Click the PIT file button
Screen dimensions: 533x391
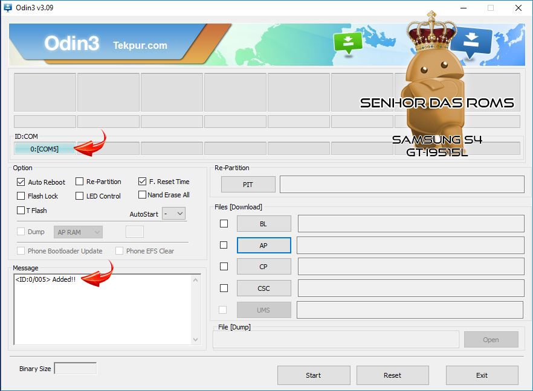pyautogui.click(x=248, y=185)
